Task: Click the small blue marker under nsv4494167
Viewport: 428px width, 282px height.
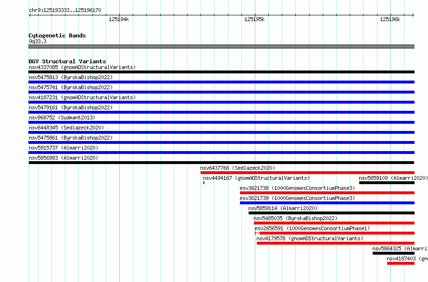Action: coord(204,183)
